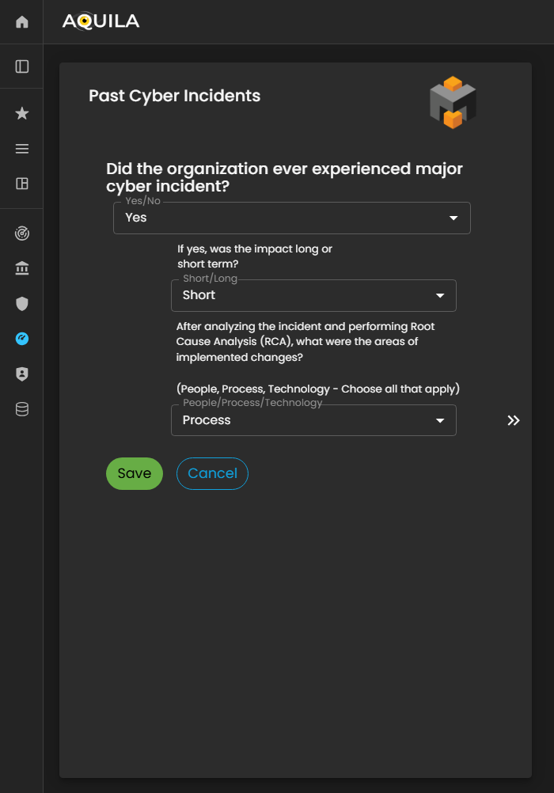554x793 pixels.
Task: Click the AQUILA logo in header
Action: click(x=101, y=22)
